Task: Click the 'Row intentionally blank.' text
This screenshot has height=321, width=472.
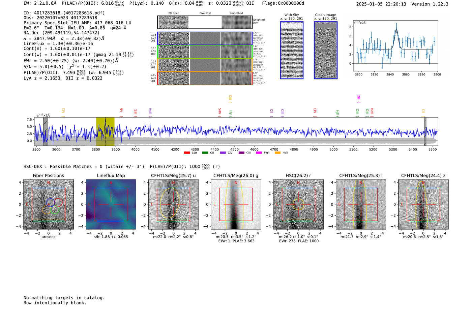Action: point(55,303)
